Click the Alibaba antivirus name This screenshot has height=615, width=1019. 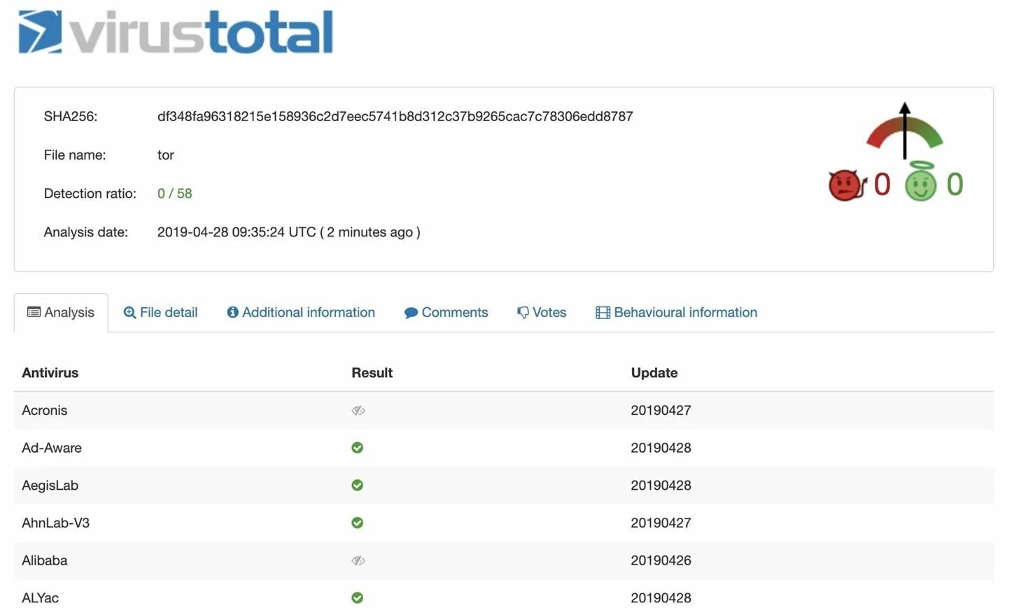coord(44,560)
